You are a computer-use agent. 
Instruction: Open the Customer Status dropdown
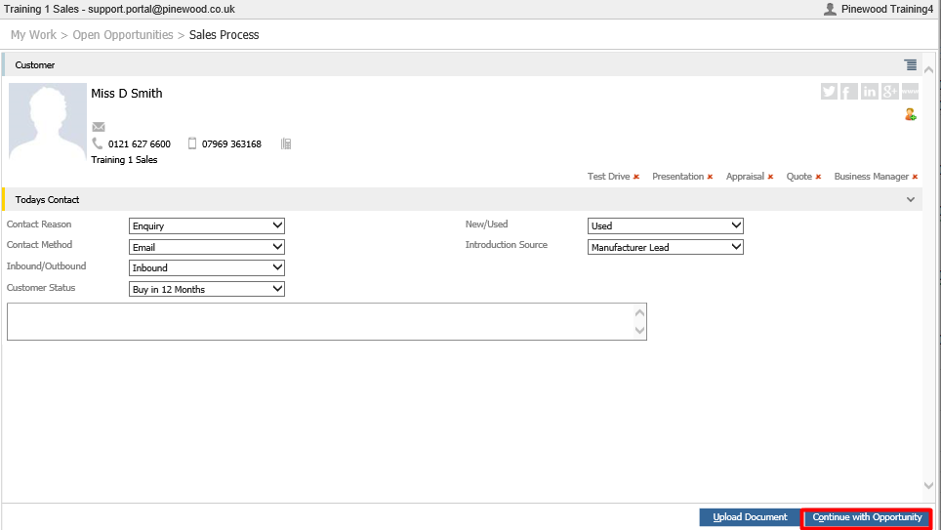pyautogui.click(x=206, y=289)
